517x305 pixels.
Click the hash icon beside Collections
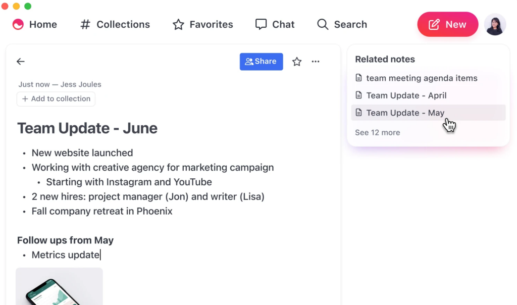point(85,24)
